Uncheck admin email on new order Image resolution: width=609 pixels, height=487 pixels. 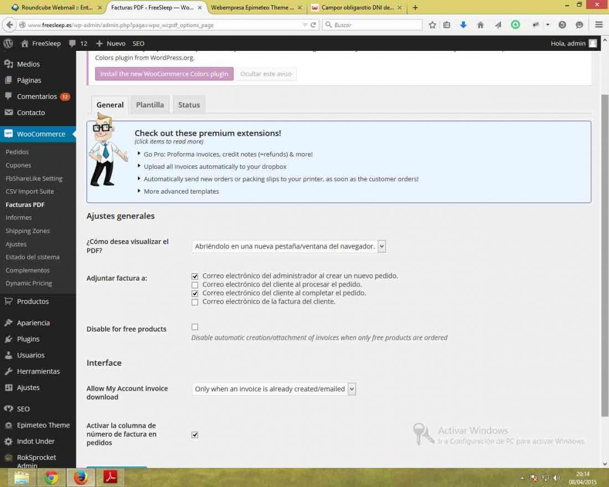tap(195, 277)
